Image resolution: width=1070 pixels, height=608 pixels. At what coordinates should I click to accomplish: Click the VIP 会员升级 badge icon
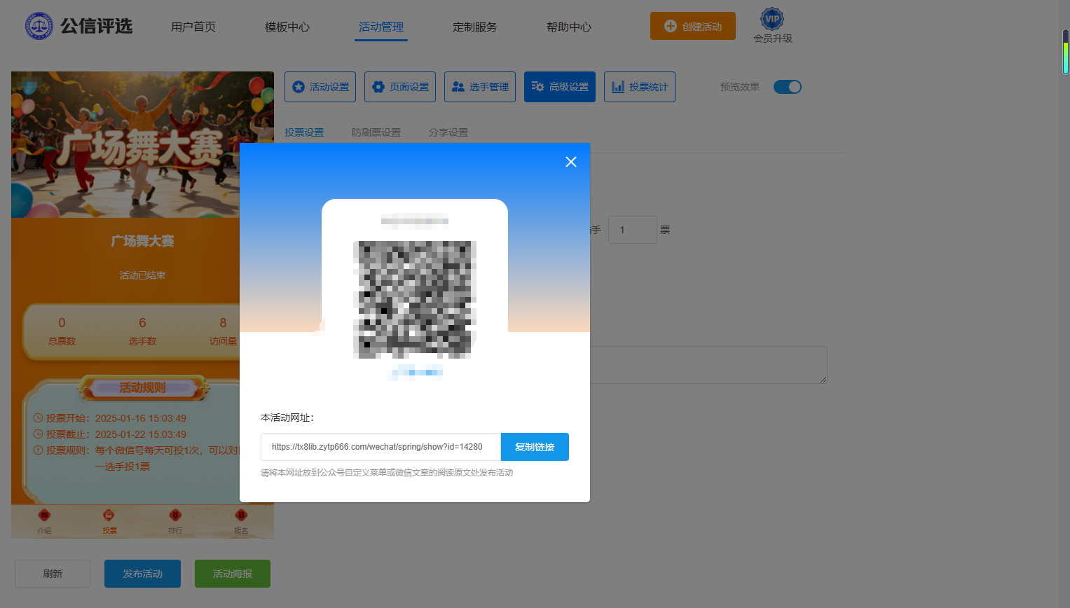772,19
